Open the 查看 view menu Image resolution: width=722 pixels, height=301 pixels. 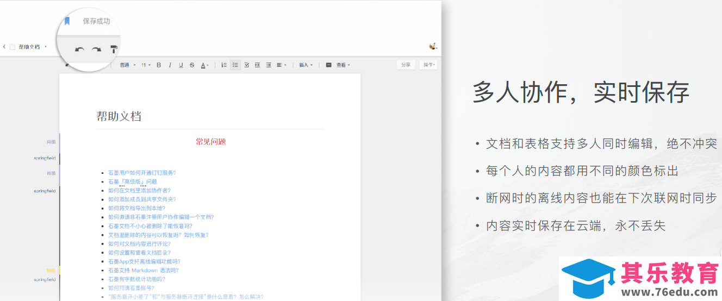(x=343, y=65)
